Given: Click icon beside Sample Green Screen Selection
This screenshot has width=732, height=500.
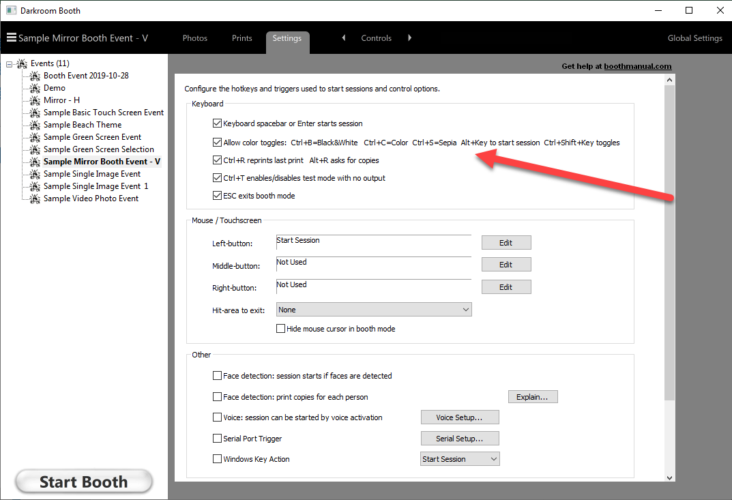Looking at the screenshot, I should click(x=35, y=149).
